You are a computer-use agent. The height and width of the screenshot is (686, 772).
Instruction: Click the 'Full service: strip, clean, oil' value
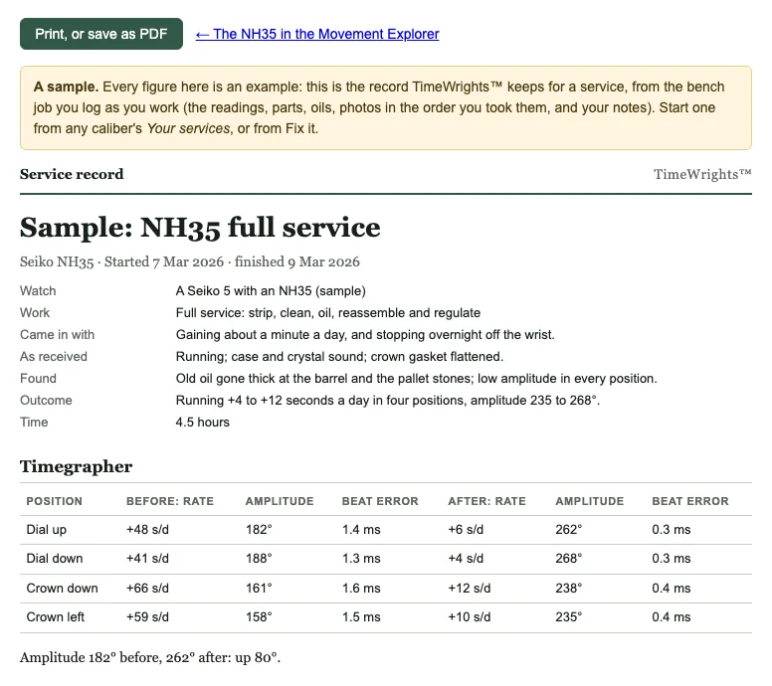tap(328, 313)
